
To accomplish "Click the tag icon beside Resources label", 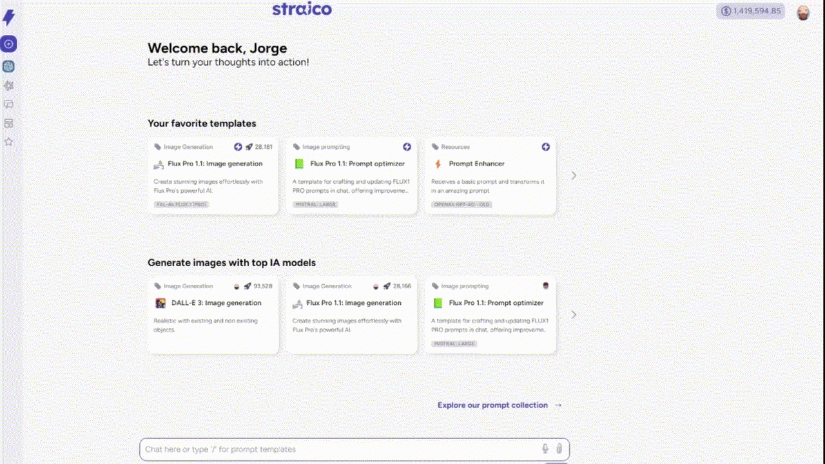I will tap(435, 147).
